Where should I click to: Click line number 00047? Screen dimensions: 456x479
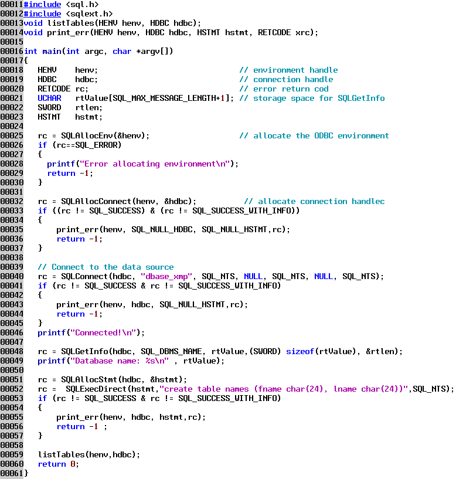click(x=12, y=342)
